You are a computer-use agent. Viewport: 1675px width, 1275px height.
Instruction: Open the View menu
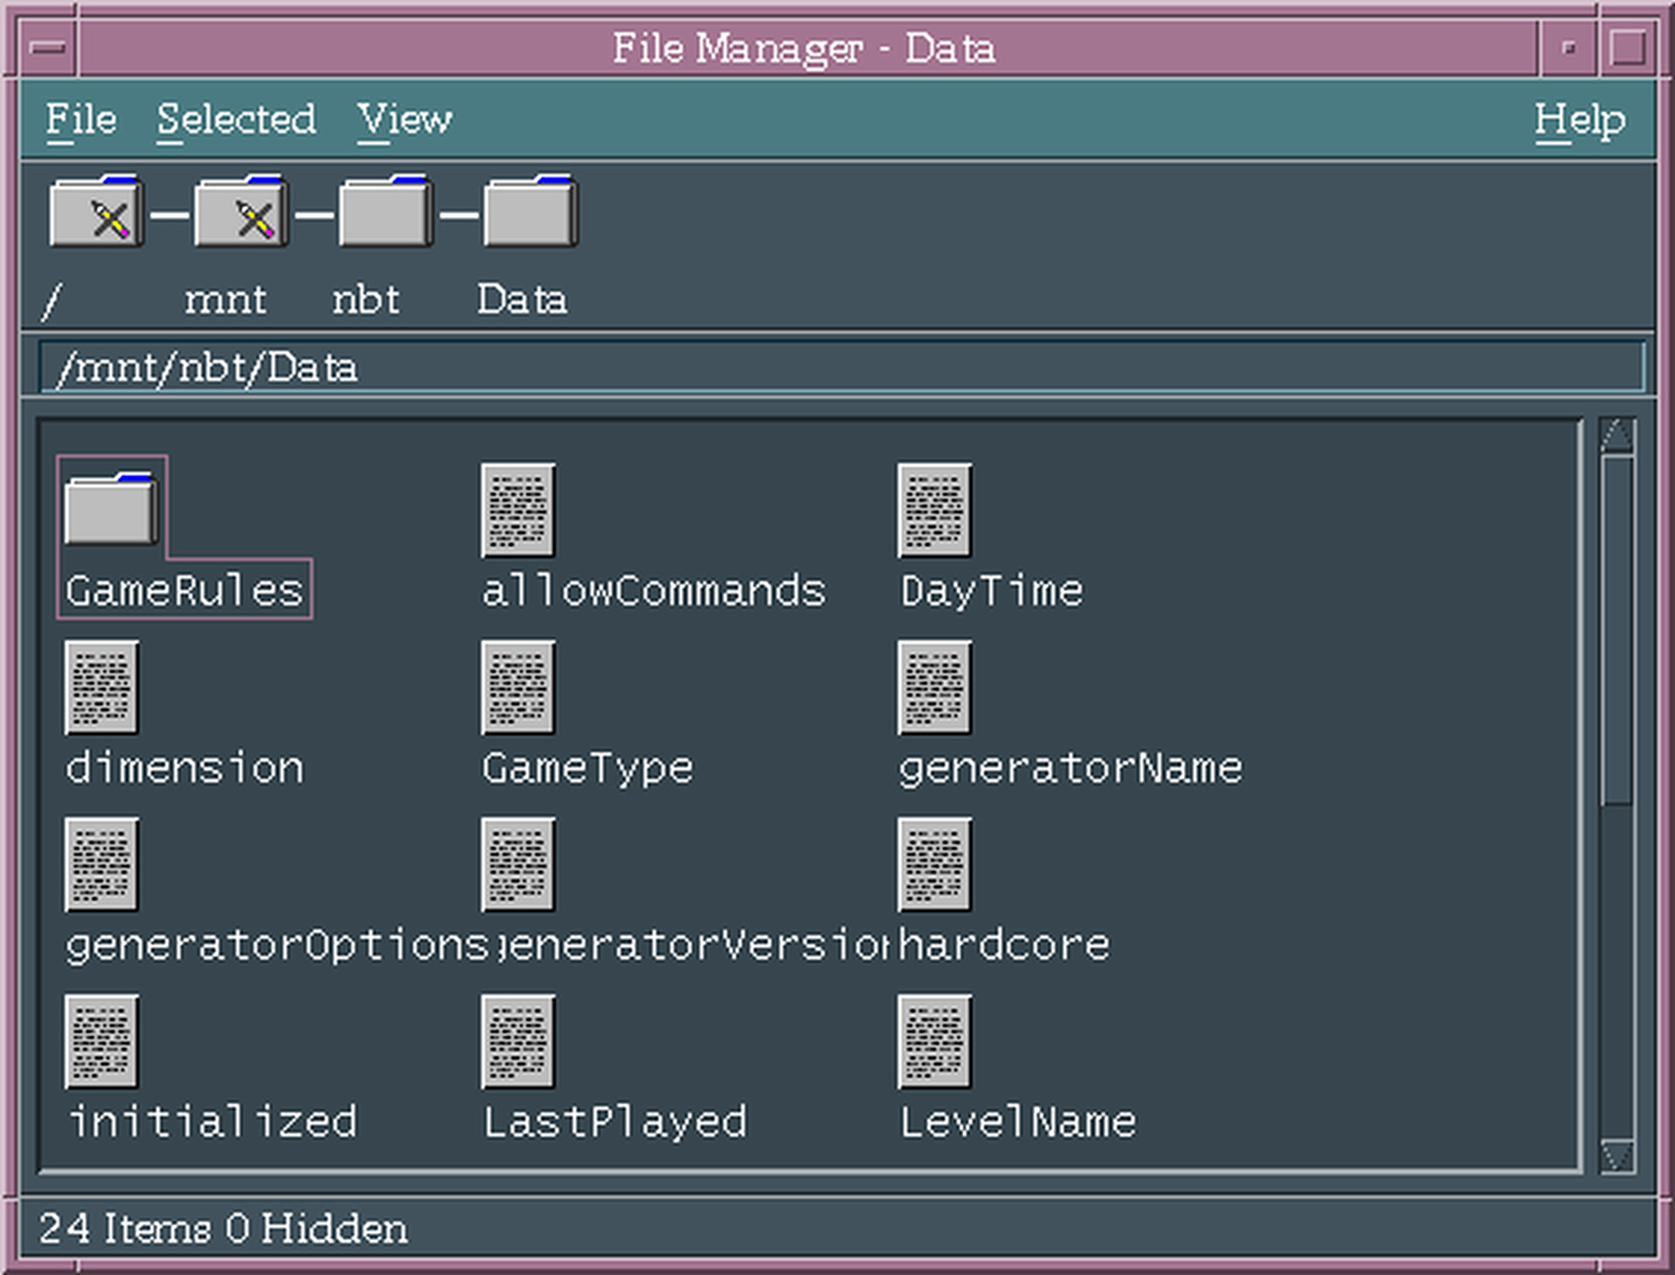tap(405, 119)
